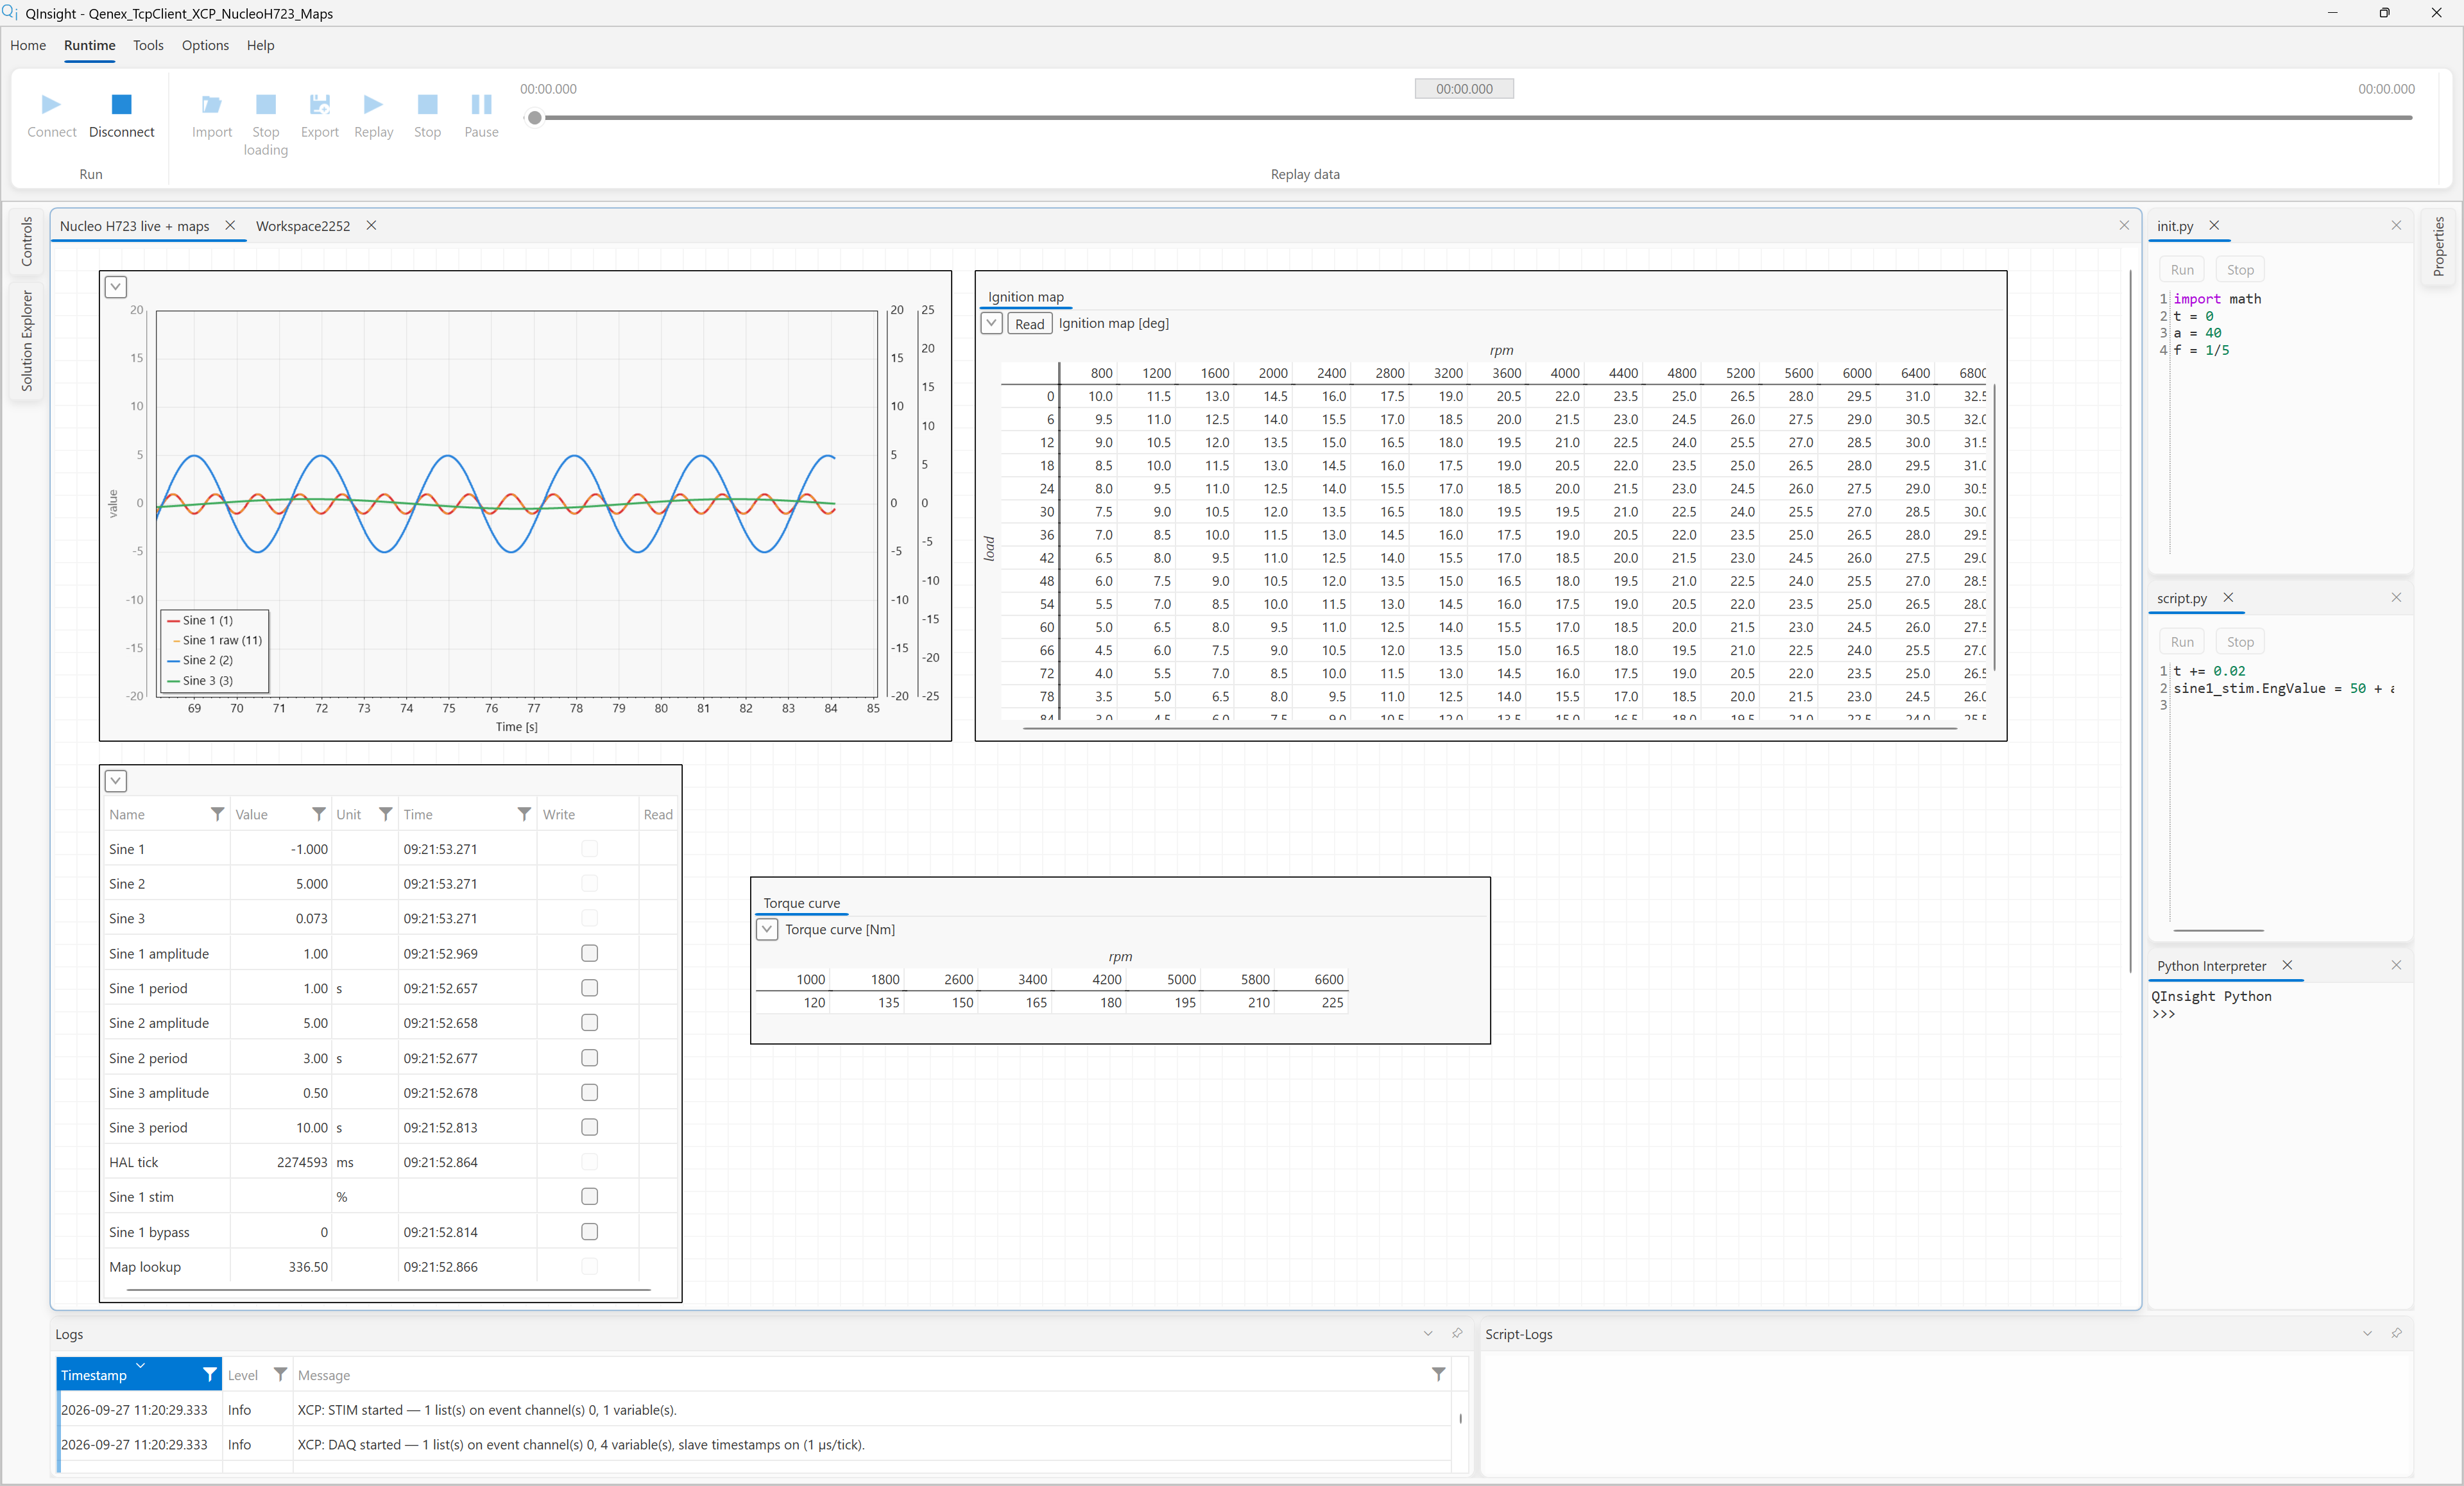
Task: Click the Import replay data icon
Action: pos(211,104)
